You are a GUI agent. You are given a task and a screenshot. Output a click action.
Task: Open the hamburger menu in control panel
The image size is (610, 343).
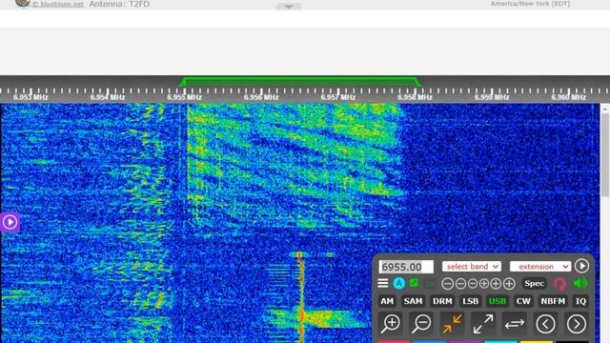coord(383,284)
